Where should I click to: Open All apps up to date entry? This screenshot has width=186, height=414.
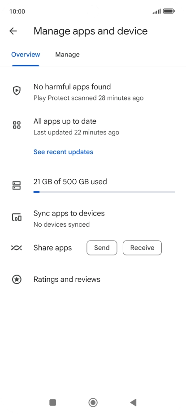tap(93, 127)
